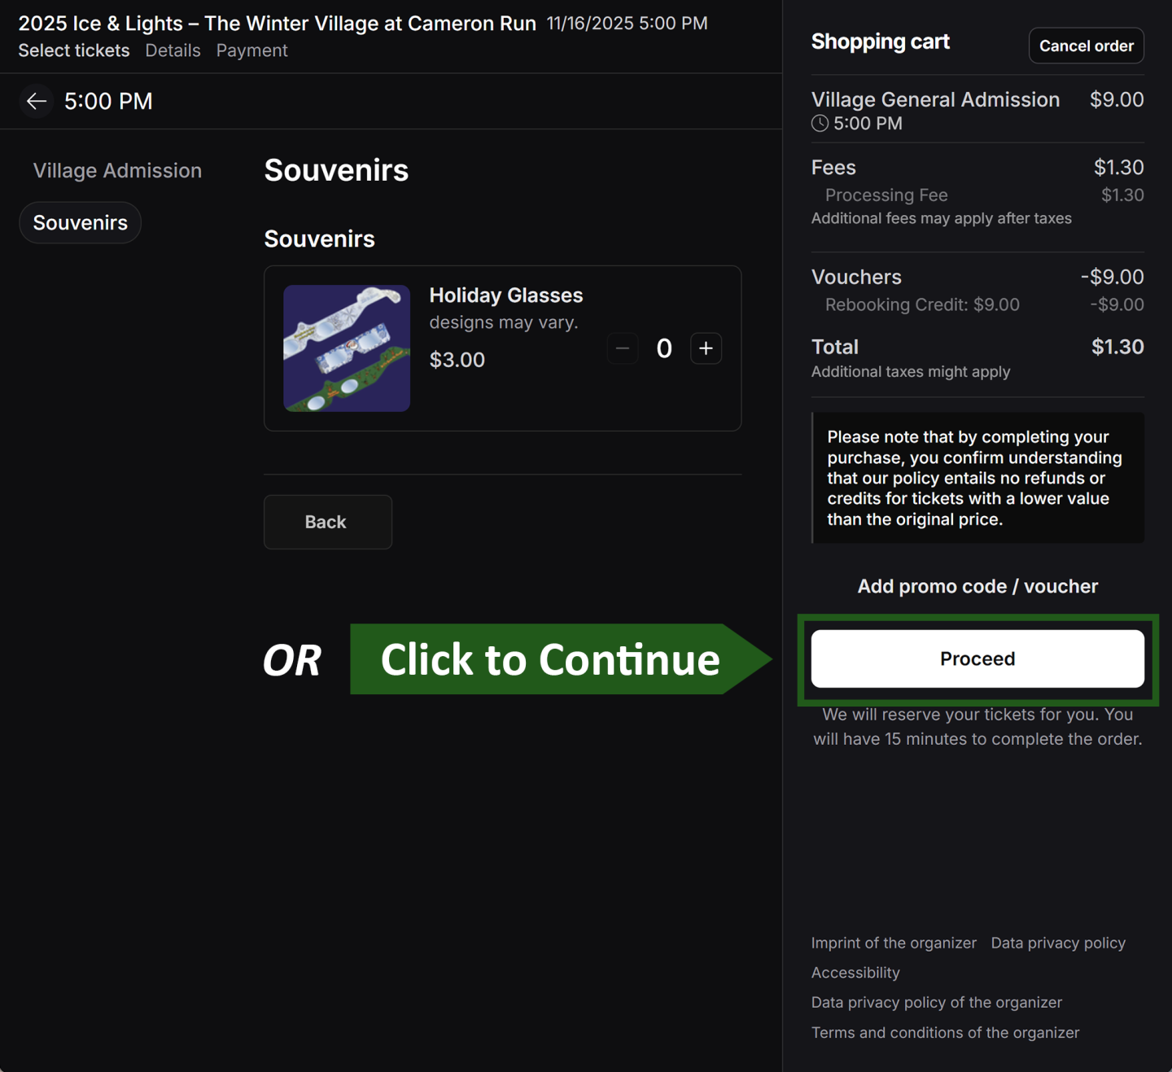The image size is (1172, 1072).
Task: Open the Data privacy policy link
Action: (x=1058, y=943)
